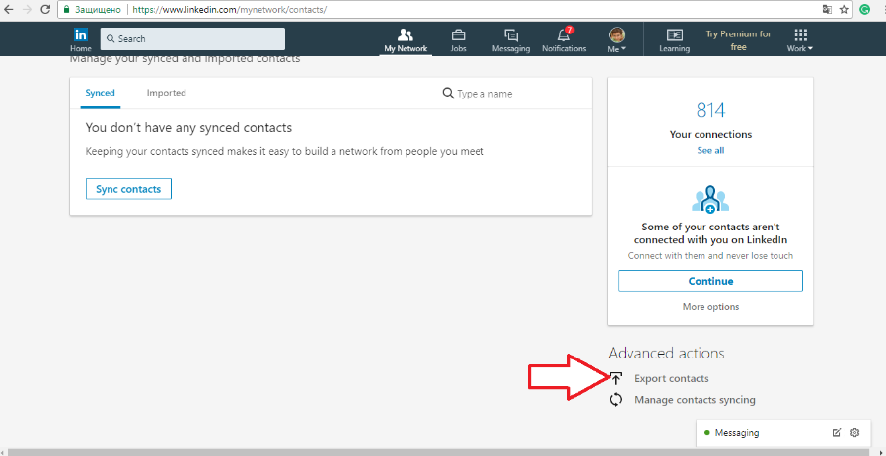Expand the Work apps grid menu
The image size is (886, 456).
click(801, 40)
